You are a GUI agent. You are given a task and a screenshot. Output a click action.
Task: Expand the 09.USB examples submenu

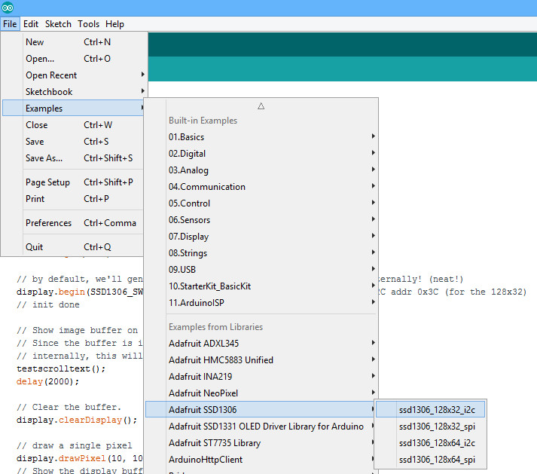point(261,270)
